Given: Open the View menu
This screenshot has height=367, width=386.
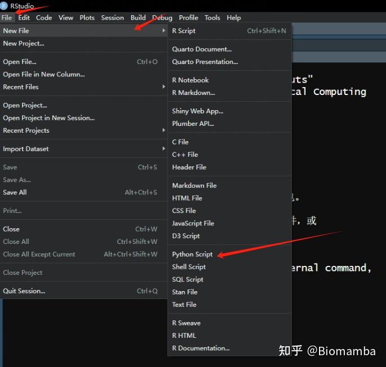Looking at the screenshot, I should pyautogui.click(x=66, y=17).
